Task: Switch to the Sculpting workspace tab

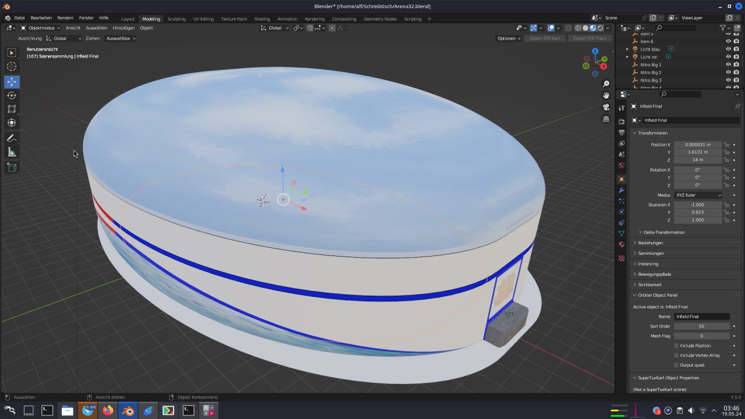Action: [176, 19]
